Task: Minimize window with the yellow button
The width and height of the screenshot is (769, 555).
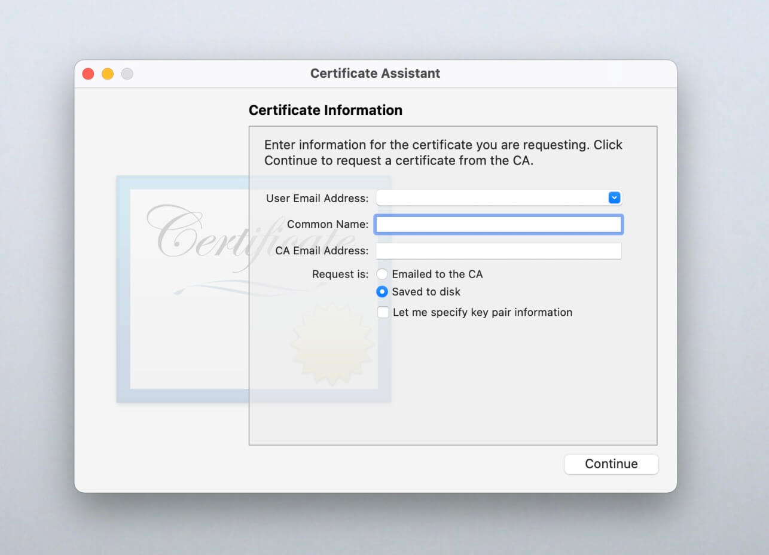Action: (x=108, y=74)
